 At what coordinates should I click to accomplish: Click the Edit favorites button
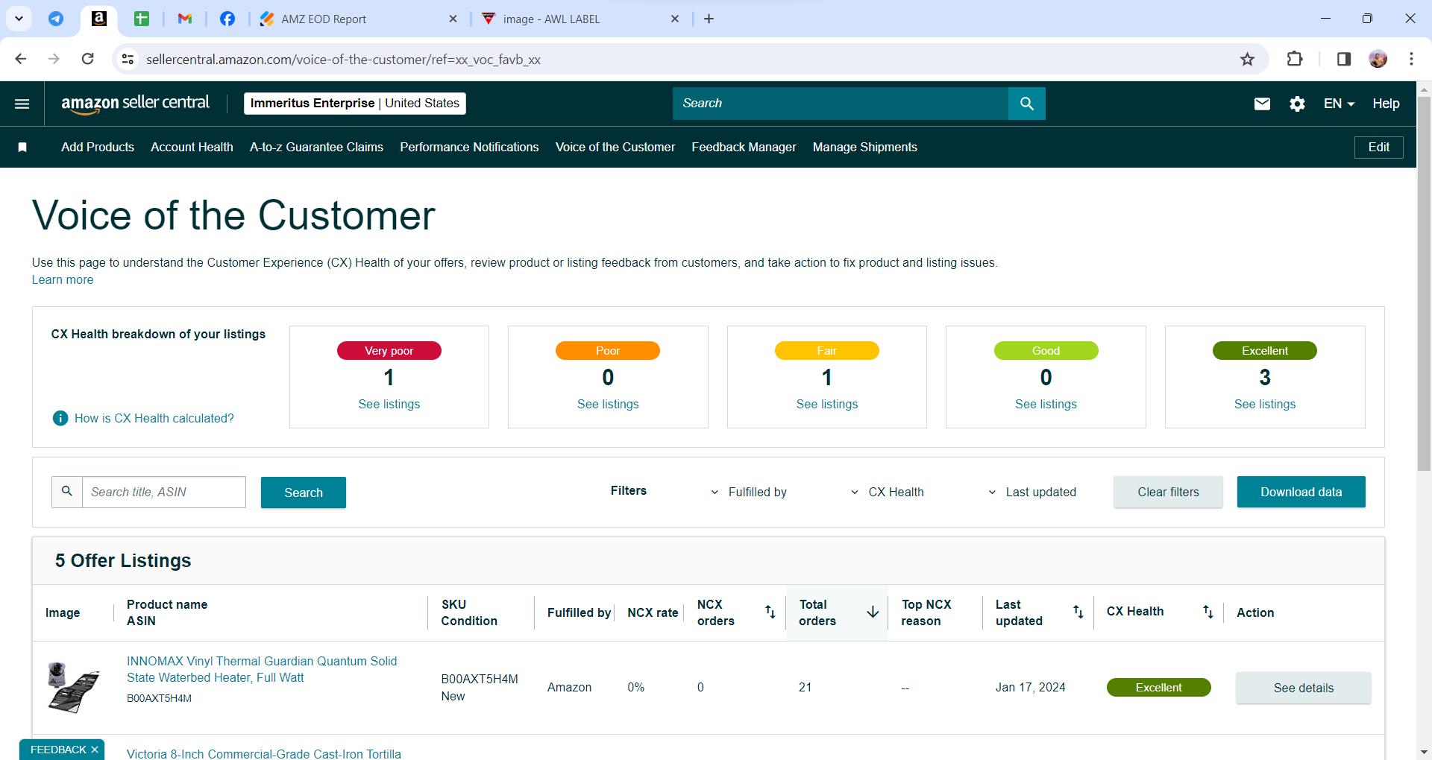(x=1378, y=148)
